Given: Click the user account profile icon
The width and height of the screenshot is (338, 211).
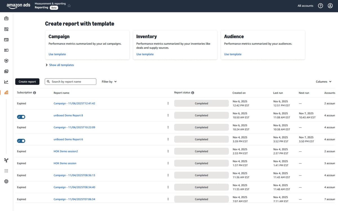Looking at the screenshot, I should tap(330, 6).
